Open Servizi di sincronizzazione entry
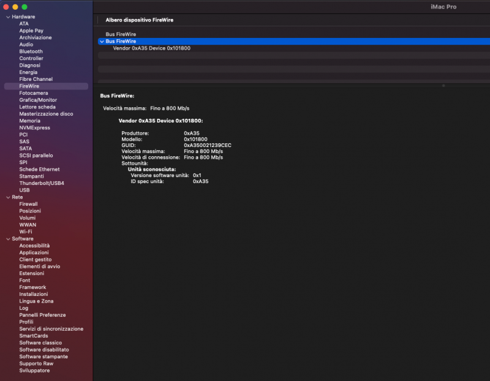490x381 pixels. pos(51,329)
